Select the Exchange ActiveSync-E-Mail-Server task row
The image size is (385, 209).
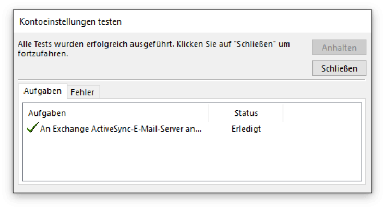point(192,129)
